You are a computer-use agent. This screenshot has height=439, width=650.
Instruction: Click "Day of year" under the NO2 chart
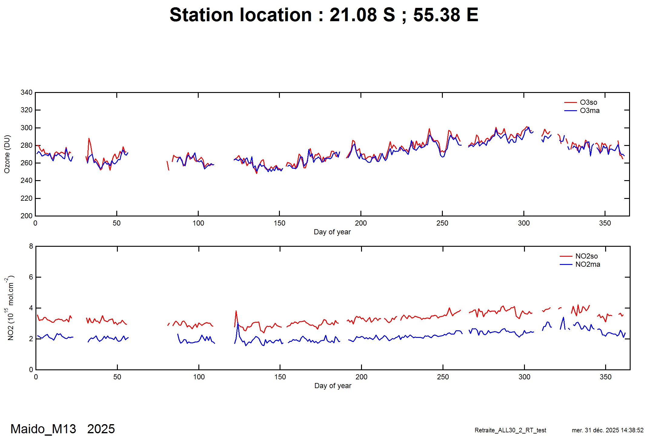click(x=333, y=386)
